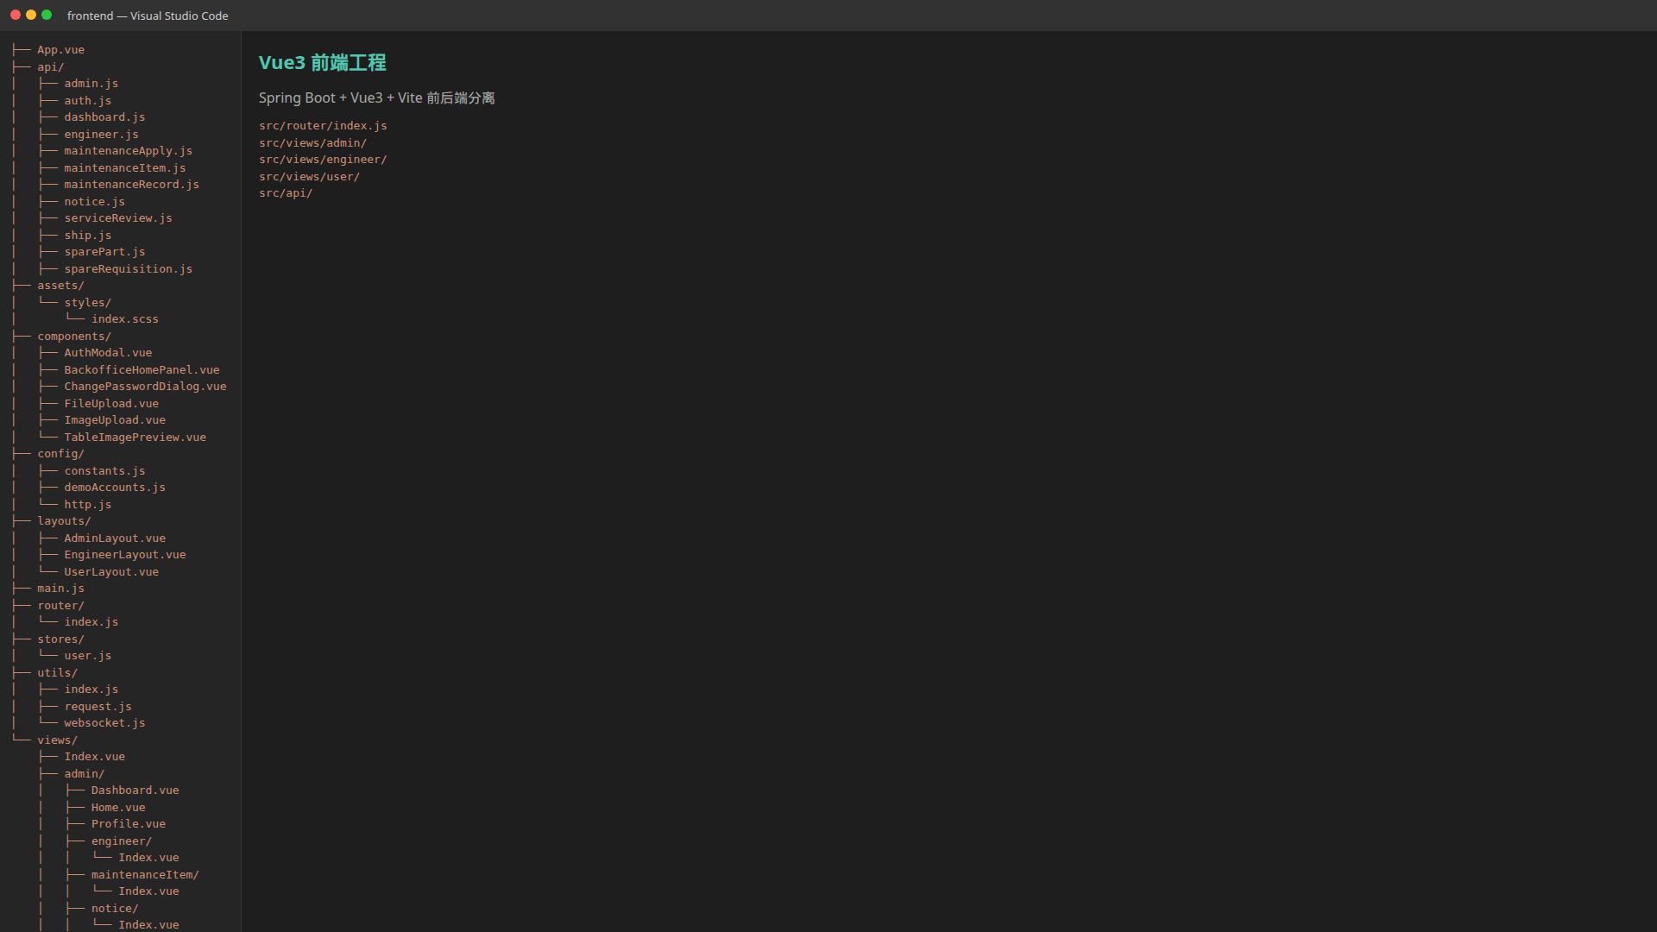Screen dimensions: 1657x932
Task: Select the styles/ folder entry
Action: pyautogui.click(x=87, y=303)
